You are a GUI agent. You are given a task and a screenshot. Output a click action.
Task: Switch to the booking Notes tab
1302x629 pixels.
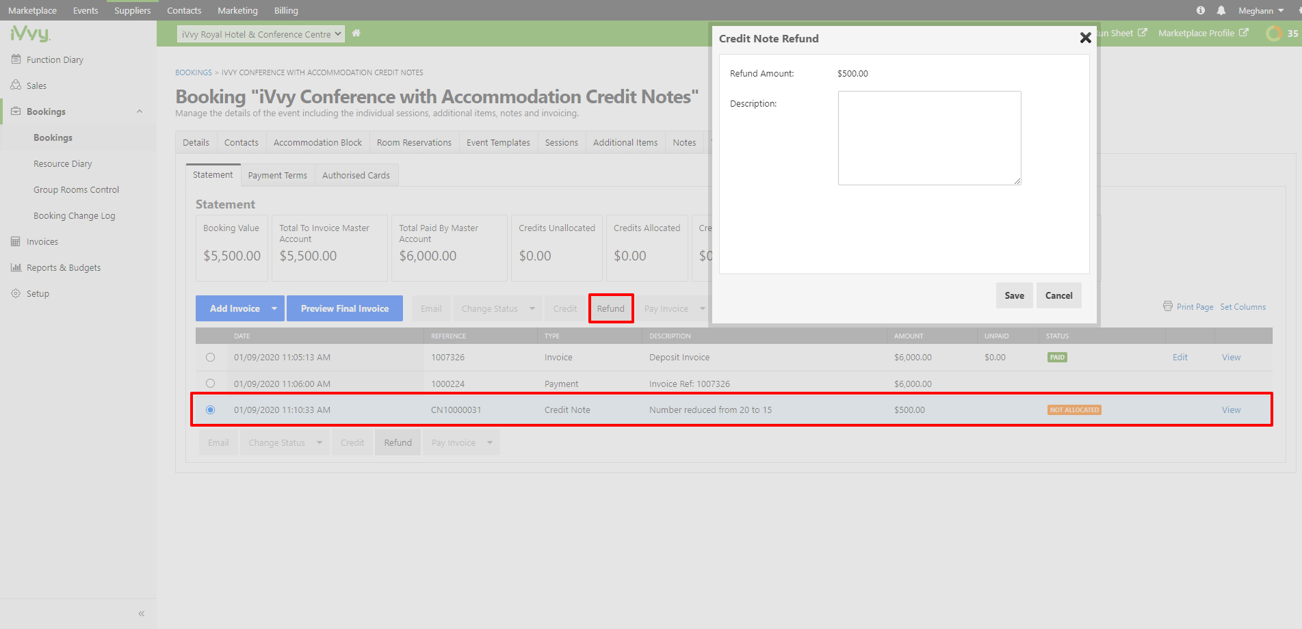click(x=684, y=142)
